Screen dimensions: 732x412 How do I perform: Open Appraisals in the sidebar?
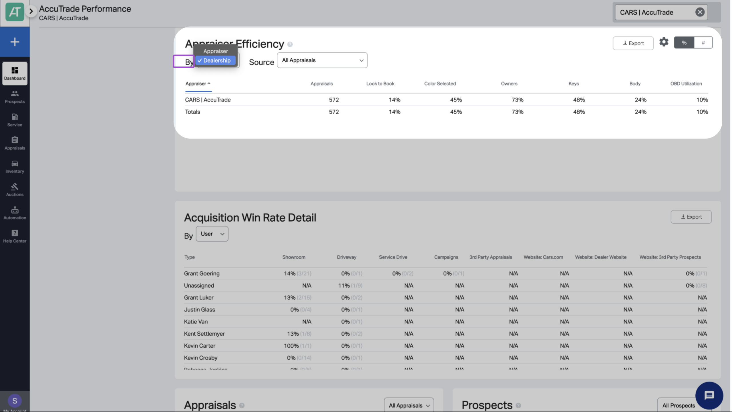point(15,143)
